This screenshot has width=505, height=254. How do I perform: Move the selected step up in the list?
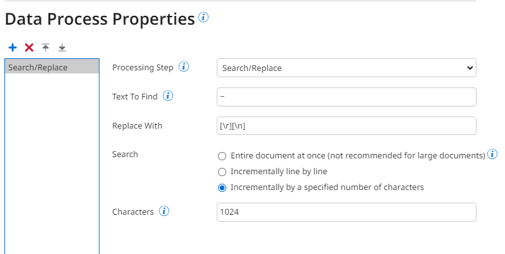pos(46,48)
